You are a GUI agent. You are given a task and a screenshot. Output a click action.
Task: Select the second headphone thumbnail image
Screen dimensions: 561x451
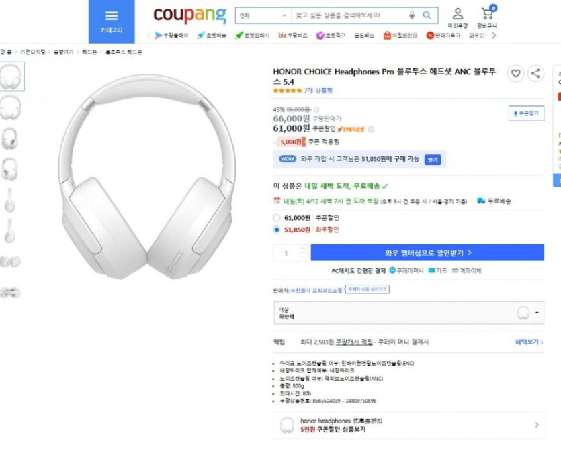click(10, 107)
